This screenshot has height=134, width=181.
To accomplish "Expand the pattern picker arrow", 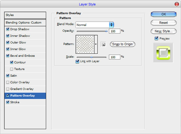I will [x=96, y=44].
